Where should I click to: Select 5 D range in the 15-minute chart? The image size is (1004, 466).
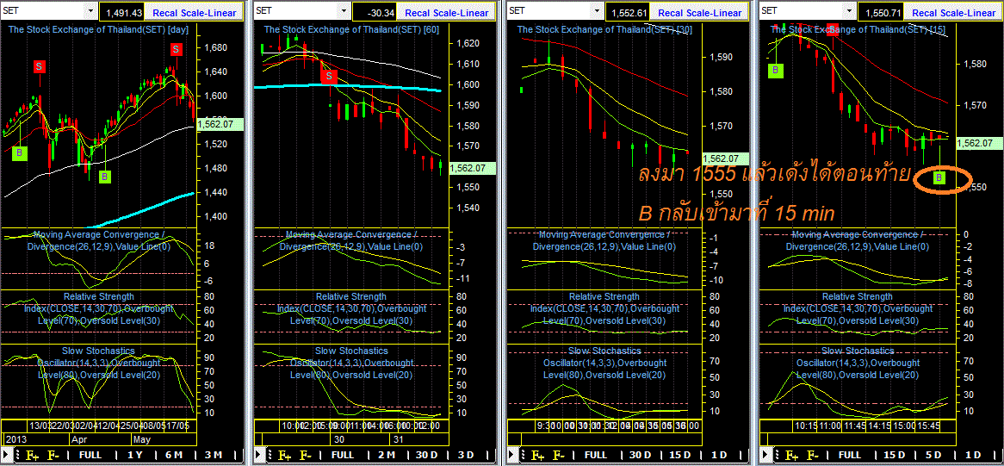[933, 455]
